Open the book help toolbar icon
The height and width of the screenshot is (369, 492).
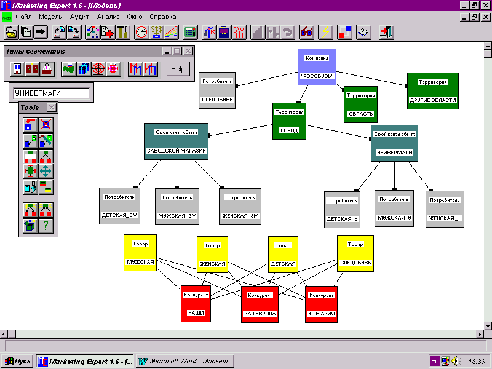point(363,33)
